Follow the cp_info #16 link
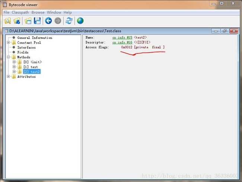 122,42
